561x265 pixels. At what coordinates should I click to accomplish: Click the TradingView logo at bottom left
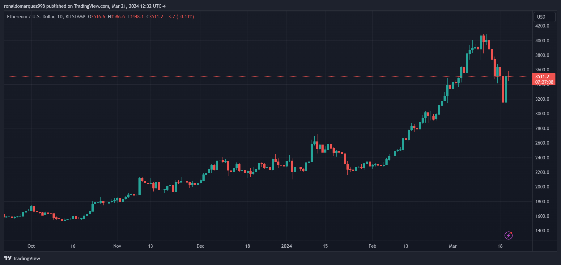(x=22, y=258)
